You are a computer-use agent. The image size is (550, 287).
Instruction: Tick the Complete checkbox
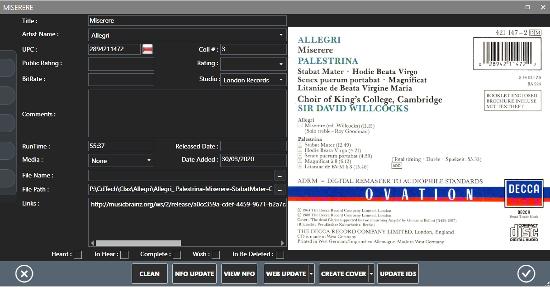[177, 255]
